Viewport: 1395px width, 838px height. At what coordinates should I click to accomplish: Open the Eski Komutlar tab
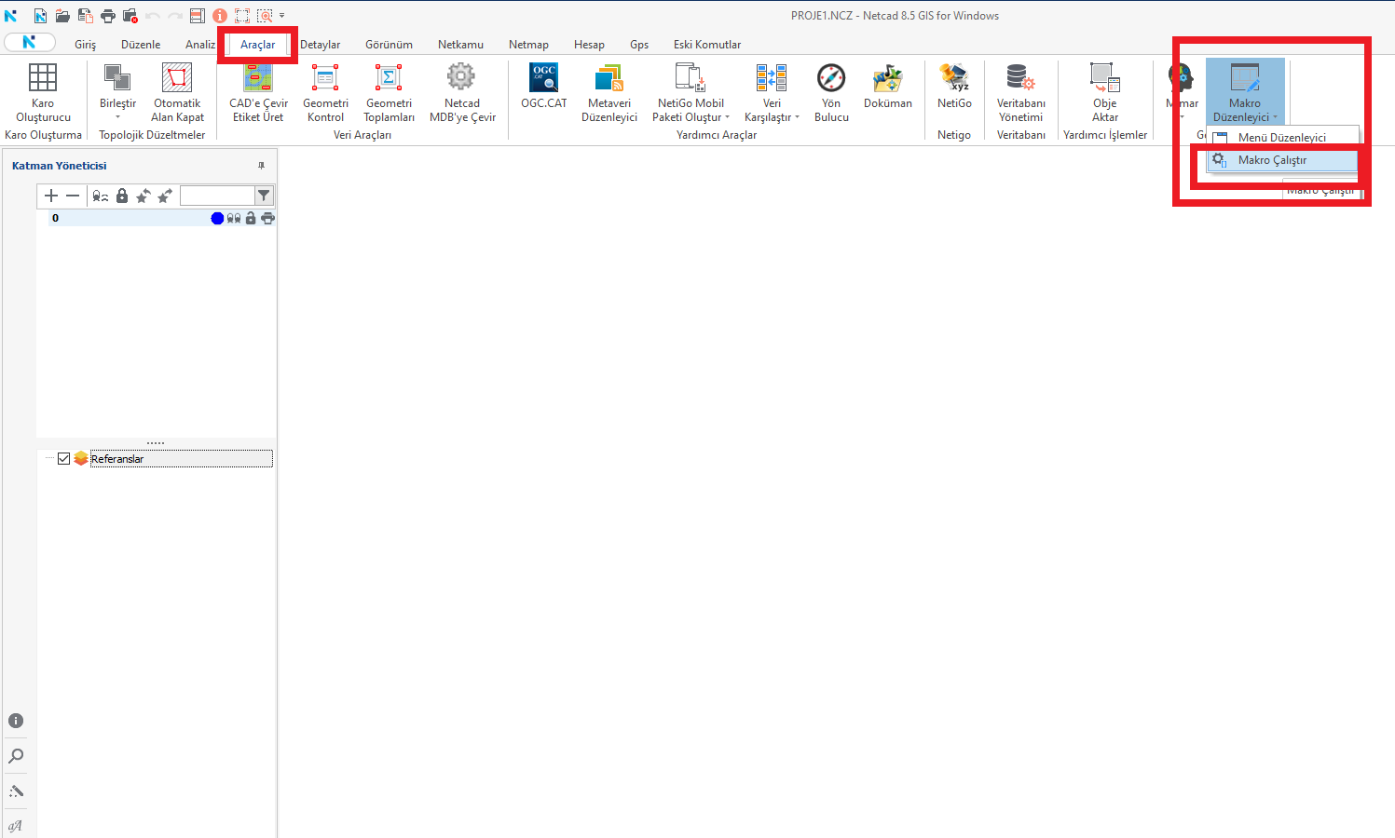[707, 45]
